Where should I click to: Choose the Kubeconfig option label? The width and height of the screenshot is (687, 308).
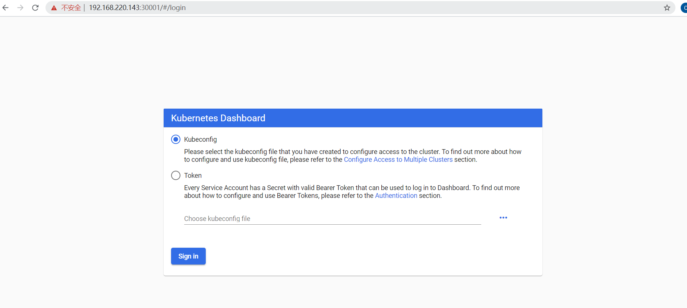click(x=201, y=139)
